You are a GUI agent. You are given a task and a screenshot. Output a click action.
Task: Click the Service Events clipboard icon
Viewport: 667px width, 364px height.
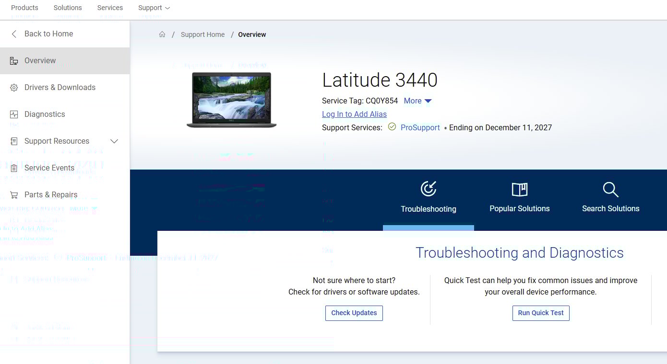click(x=14, y=168)
